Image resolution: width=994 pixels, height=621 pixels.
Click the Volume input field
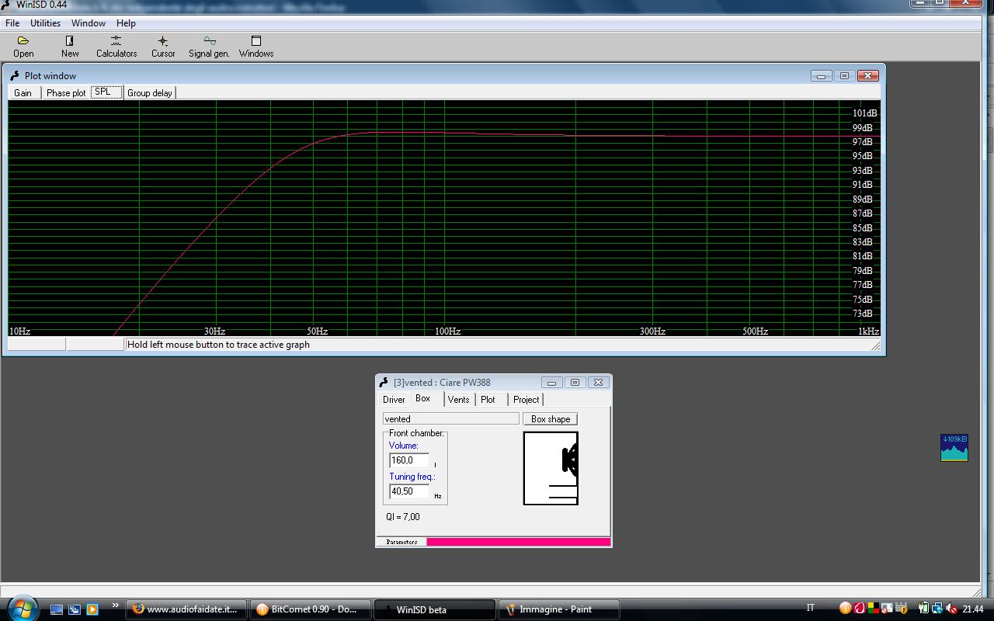[x=408, y=460]
